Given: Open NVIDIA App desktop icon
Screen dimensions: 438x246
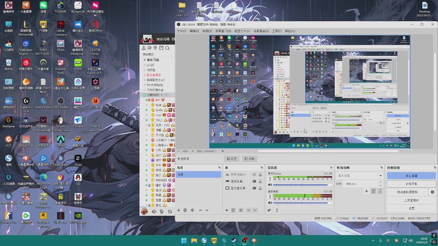Looking at the screenshot, I should coord(78,218).
